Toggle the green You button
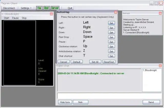Image resolution: width=164 pixels, height=108 pixels. point(39,8)
